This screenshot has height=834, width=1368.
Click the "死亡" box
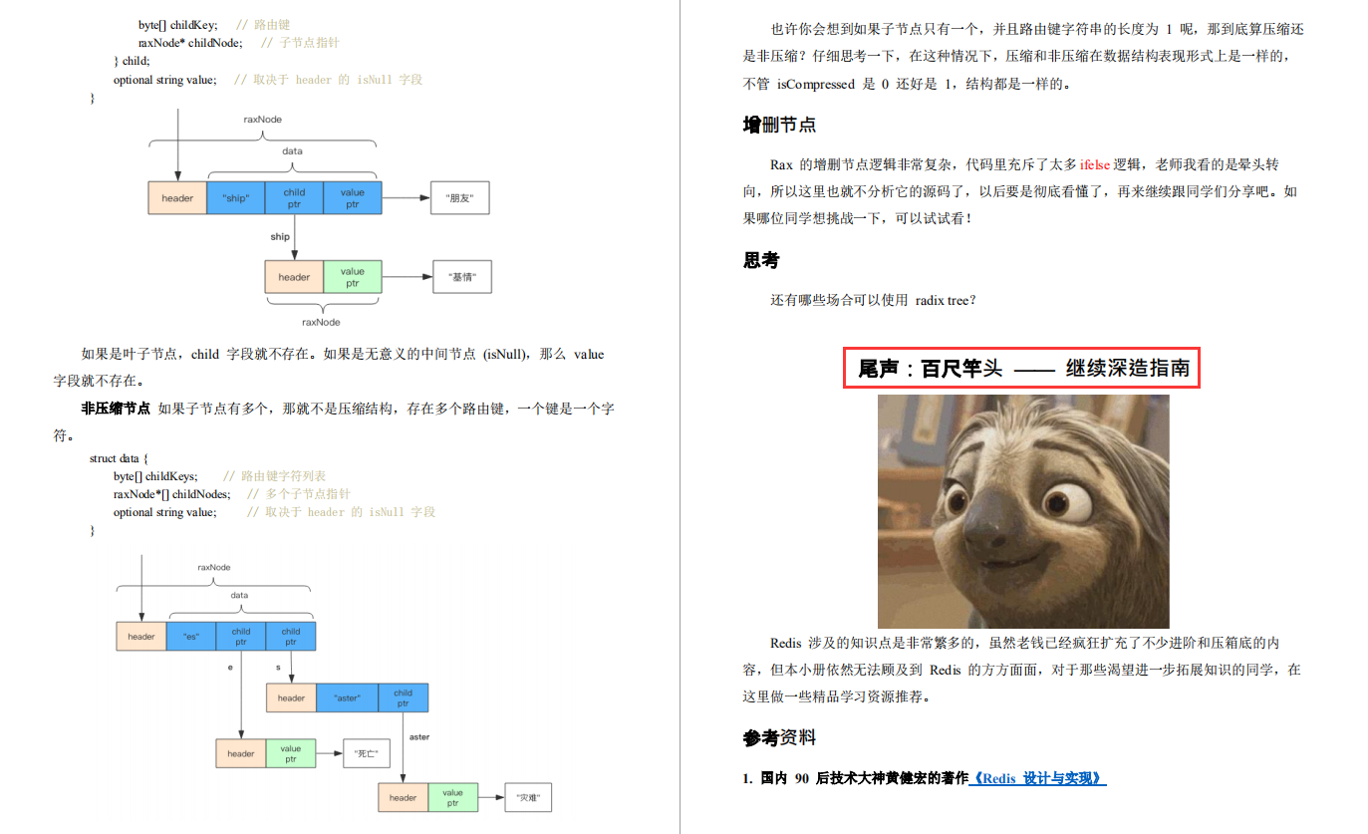tap(366, 753)
